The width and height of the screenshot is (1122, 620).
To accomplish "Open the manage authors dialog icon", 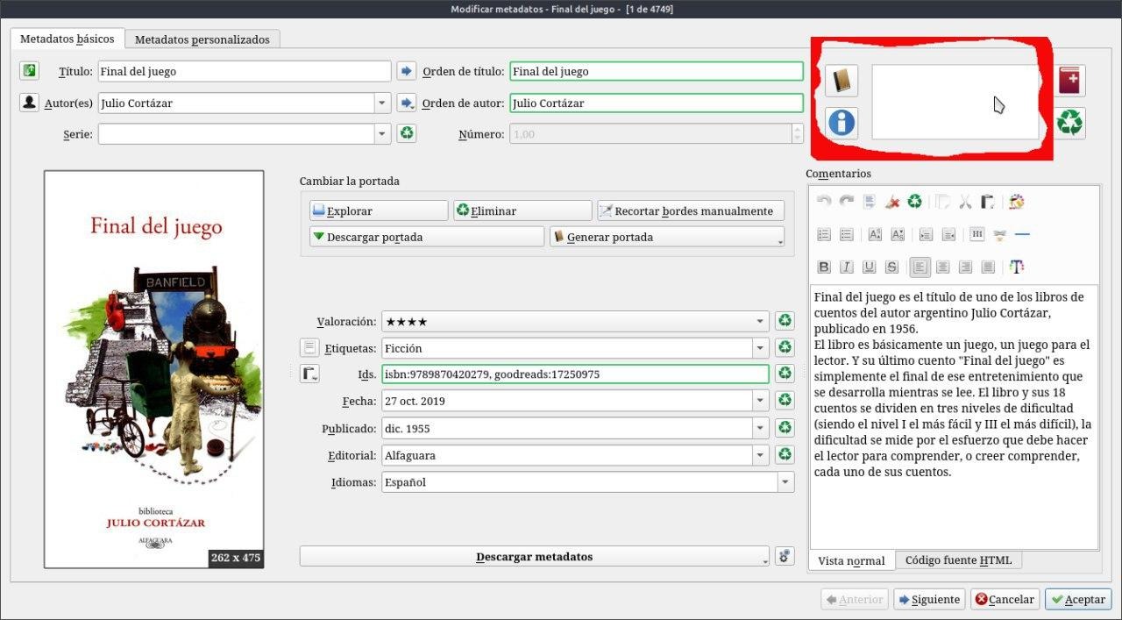I will 29,103.
